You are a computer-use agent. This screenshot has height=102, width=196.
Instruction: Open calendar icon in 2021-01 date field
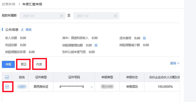pos(62,16)
